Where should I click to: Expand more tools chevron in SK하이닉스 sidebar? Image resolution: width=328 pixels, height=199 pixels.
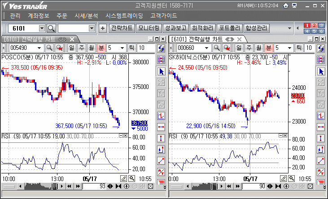click(325, 186)
